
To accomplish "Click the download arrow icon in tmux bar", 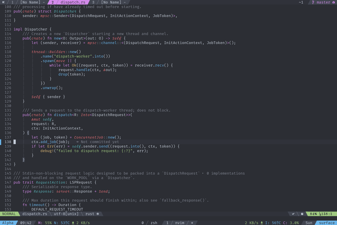I will click(262, 223).
